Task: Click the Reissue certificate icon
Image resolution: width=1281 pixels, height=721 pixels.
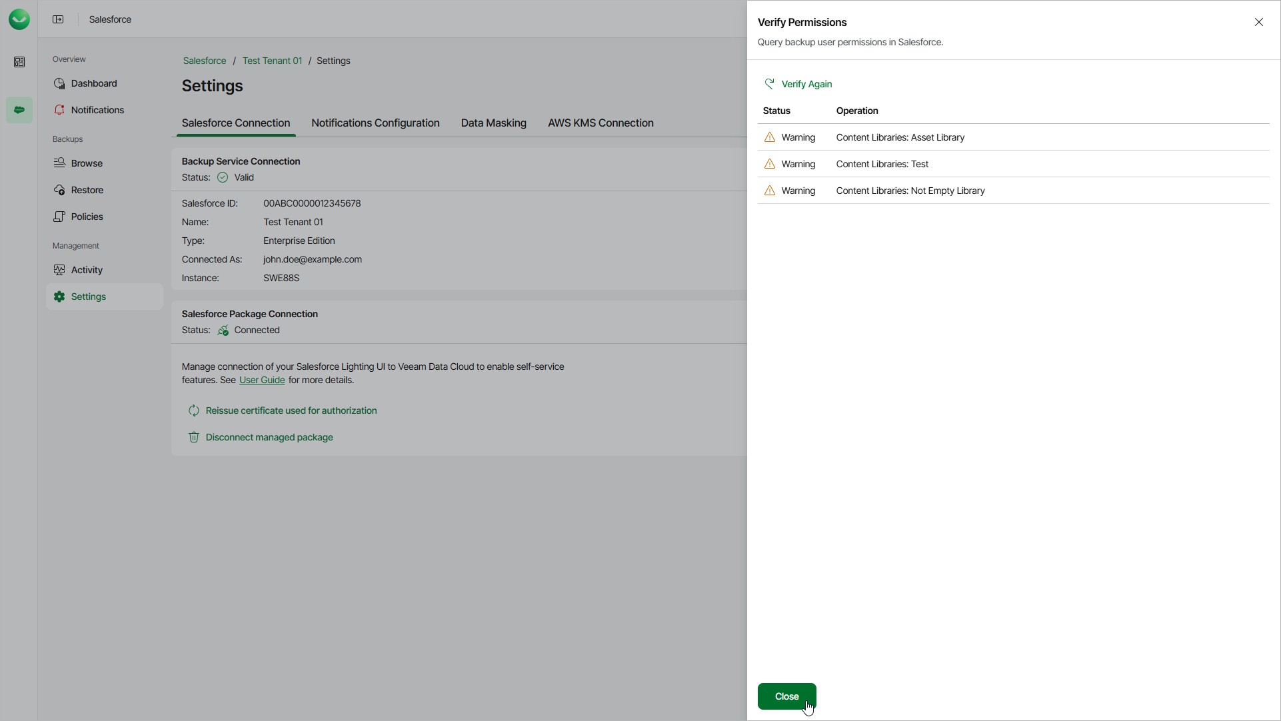Action: [194, 410]
